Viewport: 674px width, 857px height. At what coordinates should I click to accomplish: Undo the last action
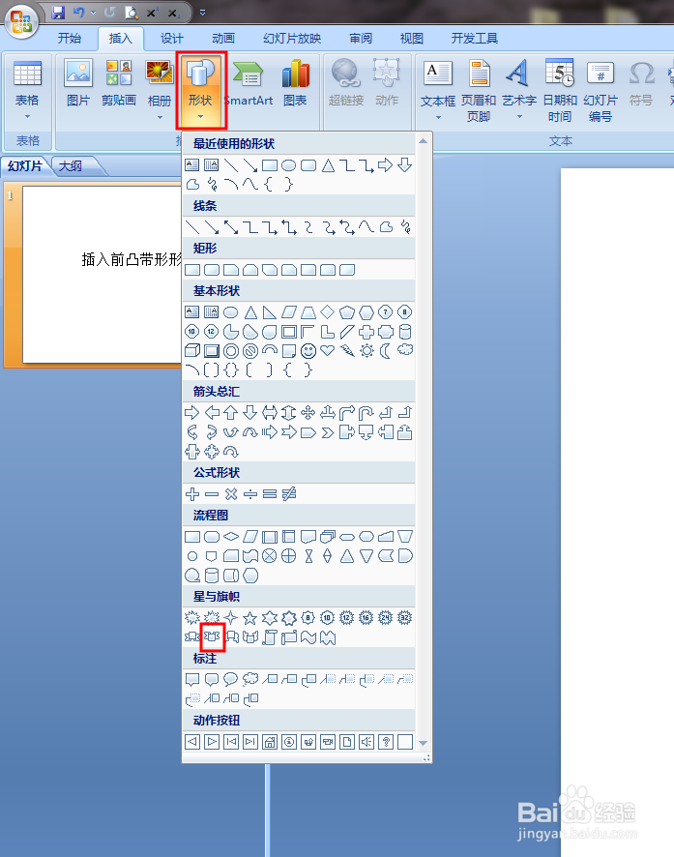click(x=79, y=13)
